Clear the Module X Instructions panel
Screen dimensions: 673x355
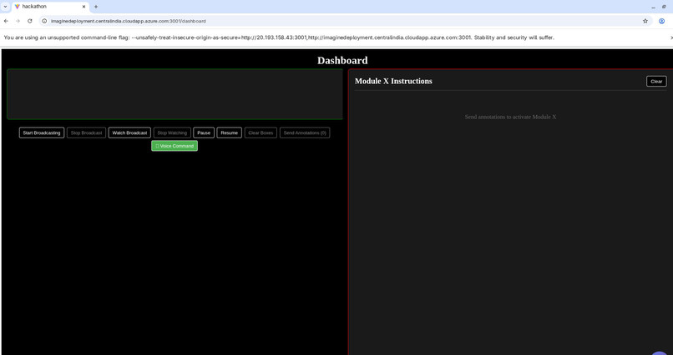pos(656,82)
